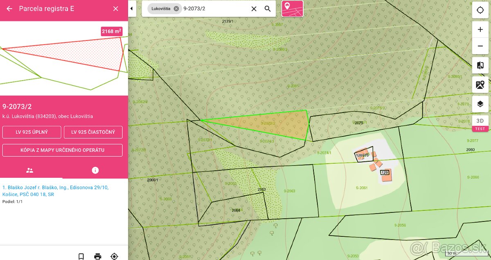491x260 pixels.
Task: Clear the search field text
Action: (x=254, y=9)
